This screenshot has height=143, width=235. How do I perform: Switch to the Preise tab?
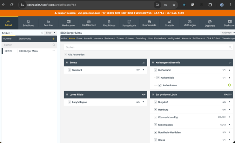(79, 39)
